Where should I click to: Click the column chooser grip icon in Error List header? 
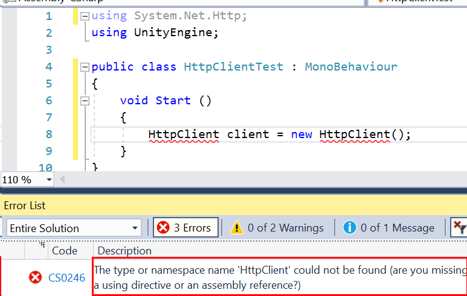point(42,245)
